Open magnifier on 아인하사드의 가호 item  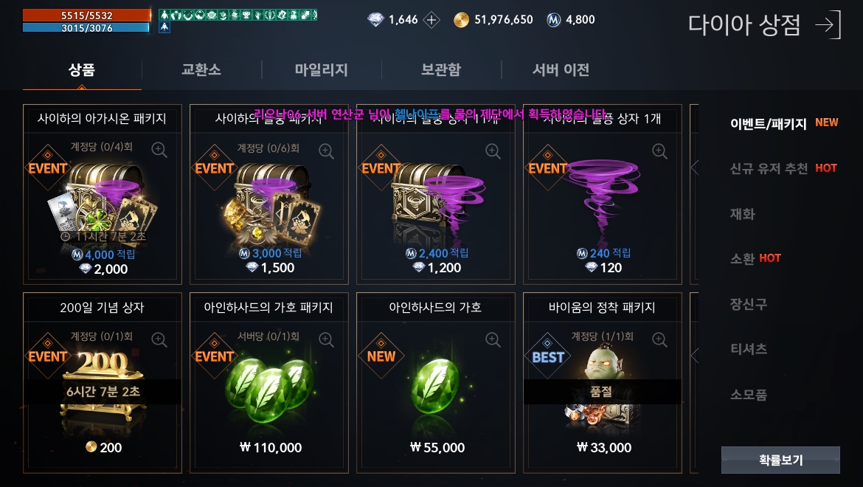pos(493,339)
